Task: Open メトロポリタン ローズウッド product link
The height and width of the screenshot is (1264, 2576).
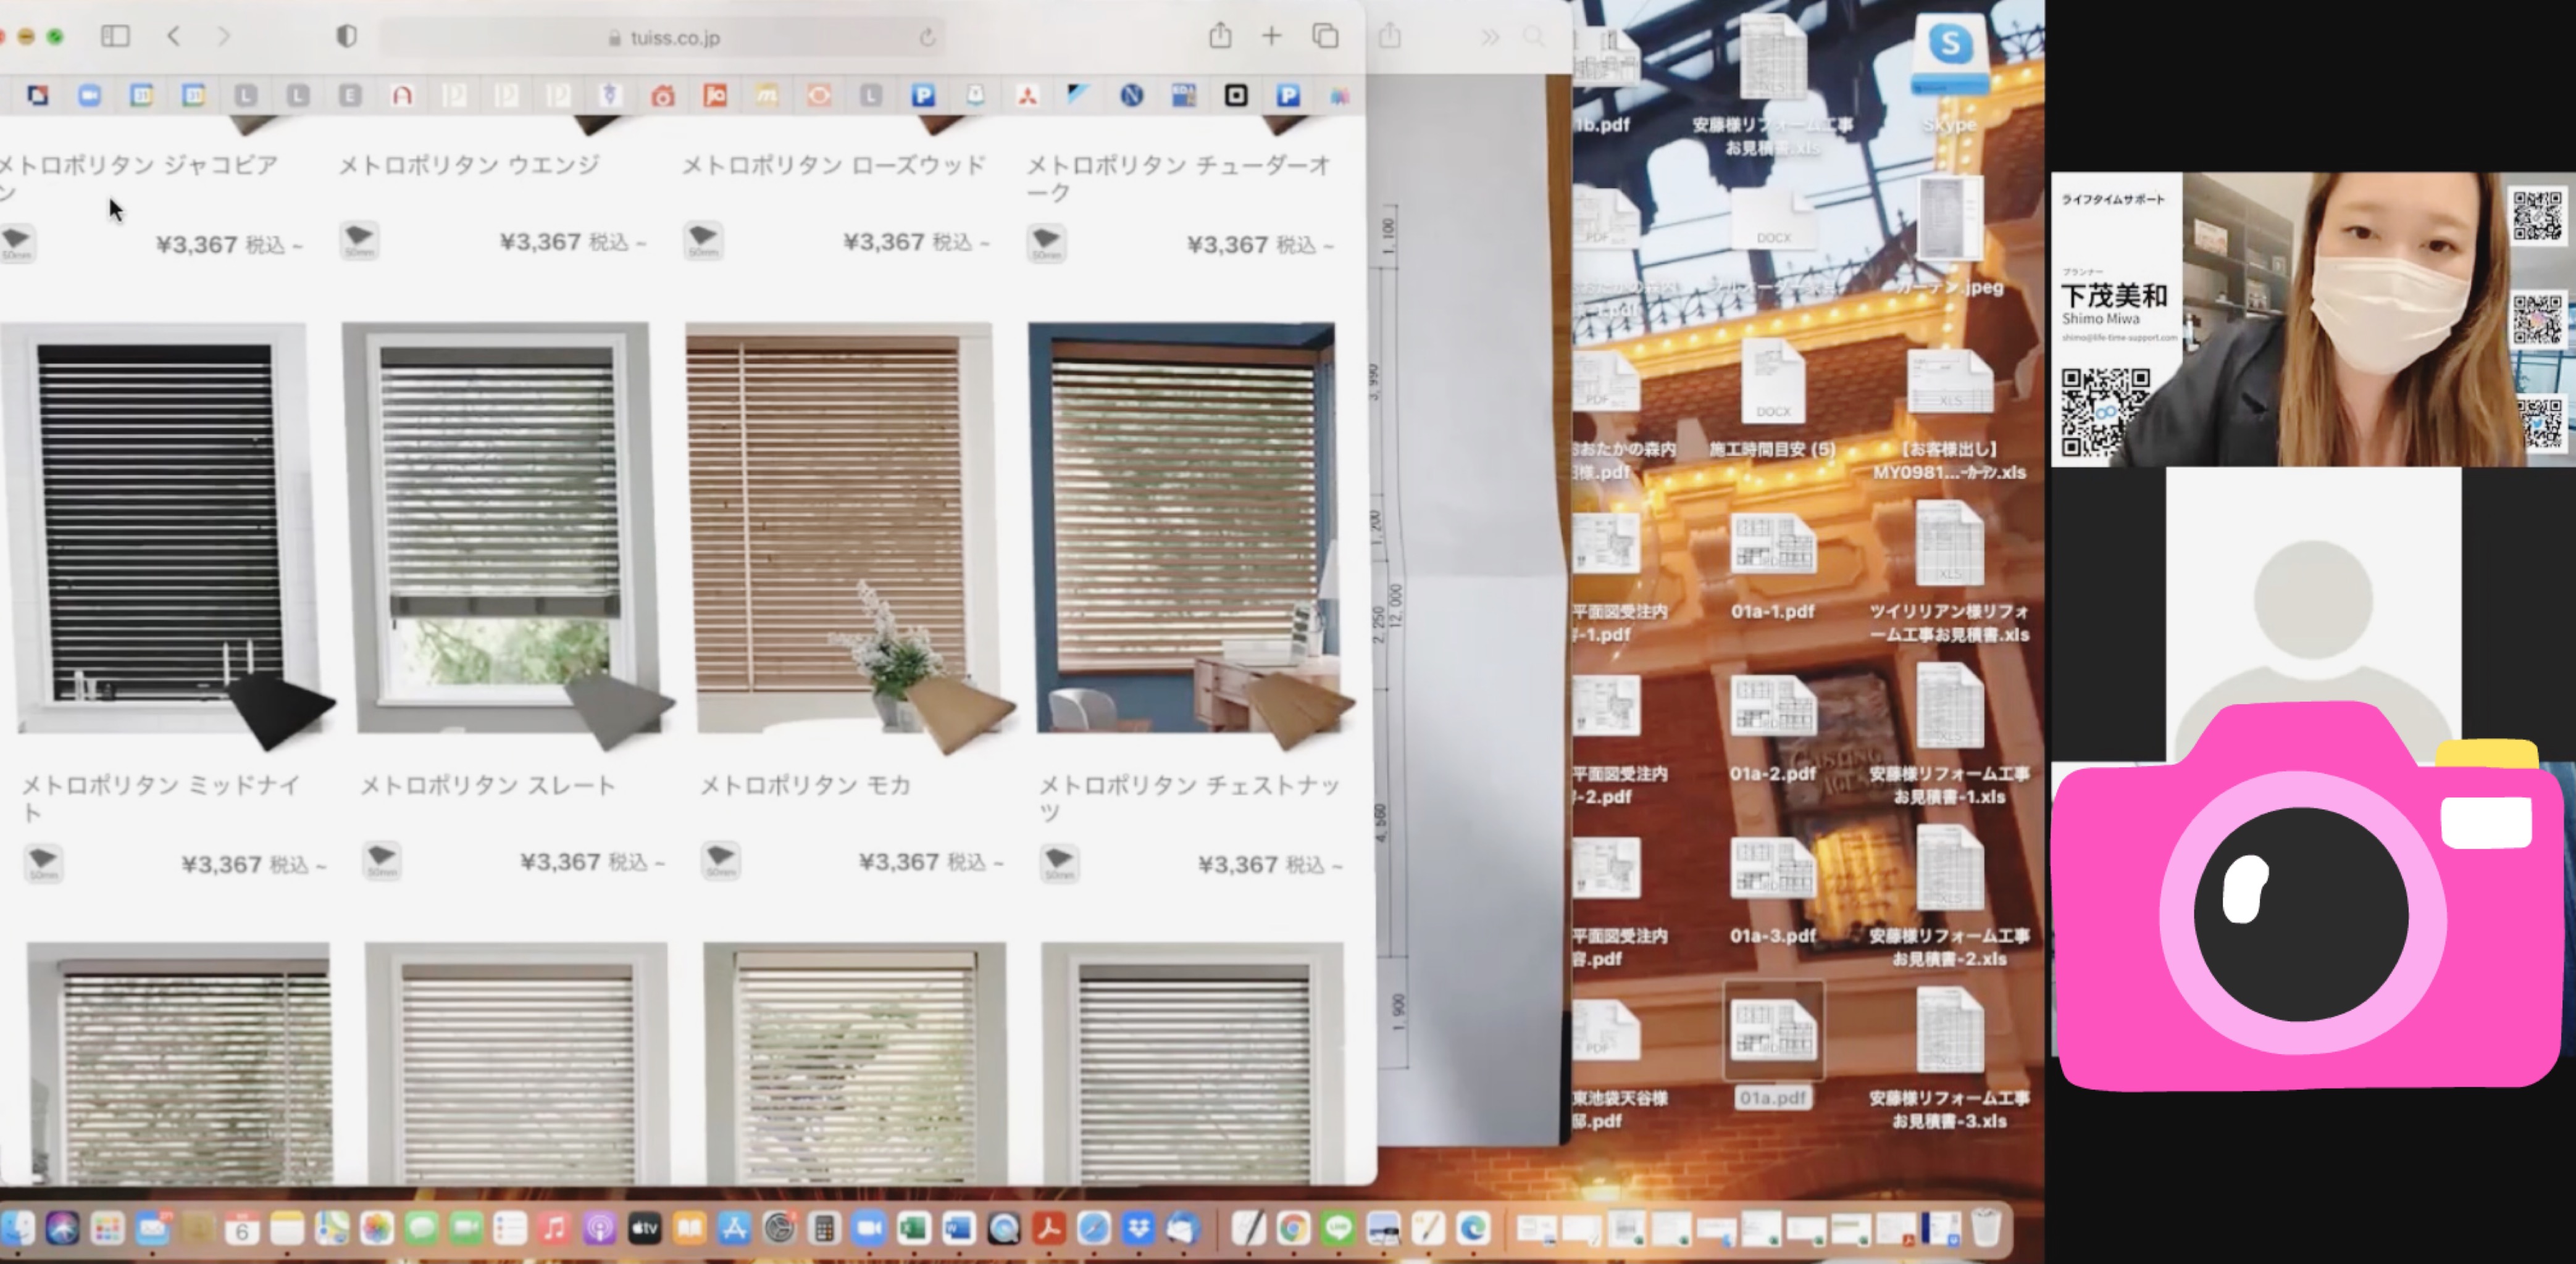Action: [x=834, y=165]
